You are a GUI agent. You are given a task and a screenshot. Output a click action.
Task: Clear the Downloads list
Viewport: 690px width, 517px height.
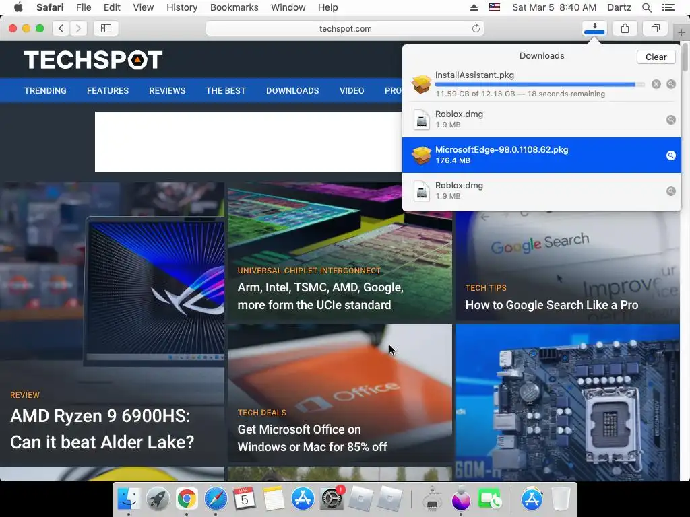click(656, 57)
